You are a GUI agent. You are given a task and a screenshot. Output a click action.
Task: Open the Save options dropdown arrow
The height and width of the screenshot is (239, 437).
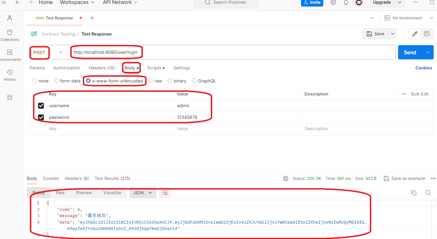click(393, 34)
